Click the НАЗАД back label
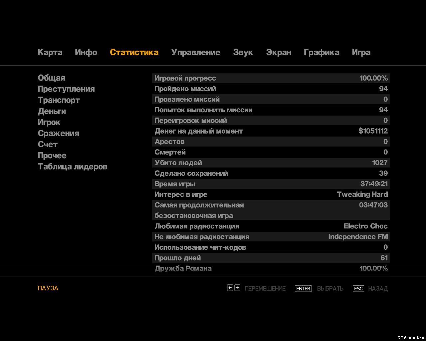The image size is (426, 341). pos(378,289)
